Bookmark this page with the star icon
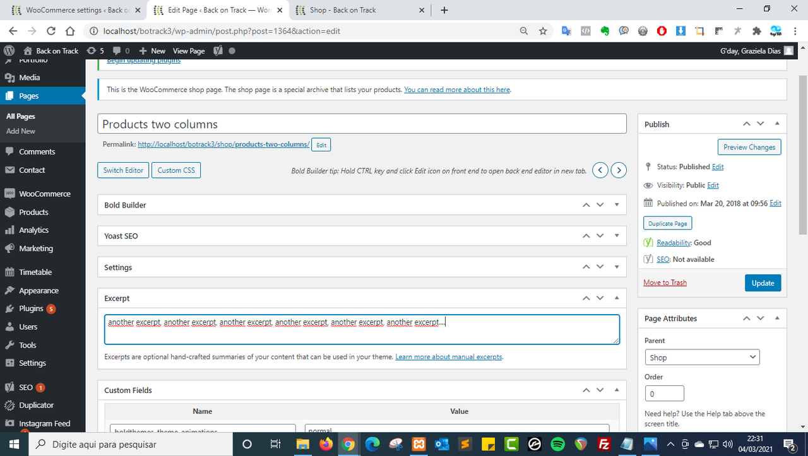Screen dimensions: 808x456 (x=543, y=30)
